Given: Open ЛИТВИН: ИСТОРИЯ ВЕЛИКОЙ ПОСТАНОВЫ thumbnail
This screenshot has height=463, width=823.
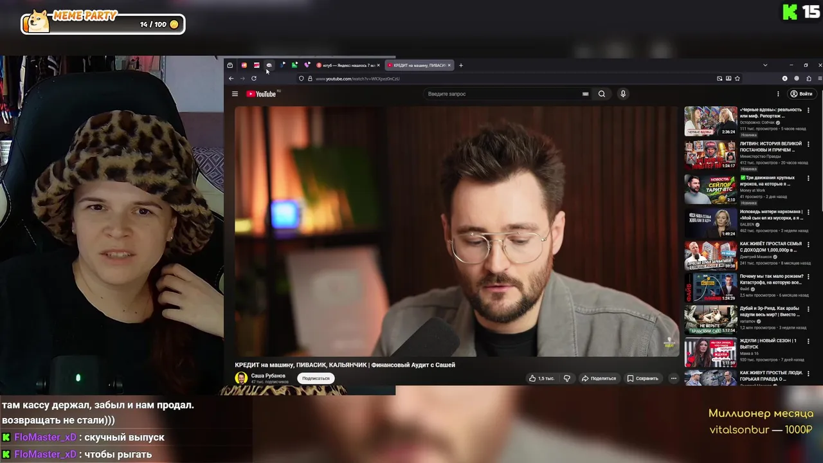Looking at the screenshot, I should coord(710,154).
